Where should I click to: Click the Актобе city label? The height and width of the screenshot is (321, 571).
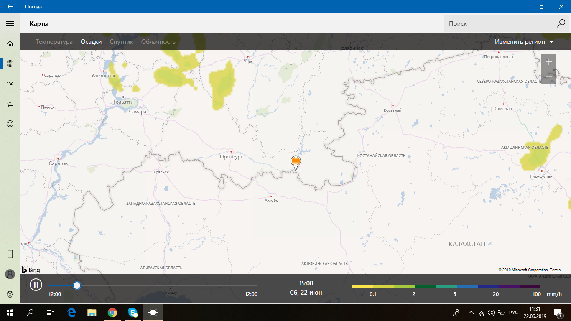coord(271,201)
